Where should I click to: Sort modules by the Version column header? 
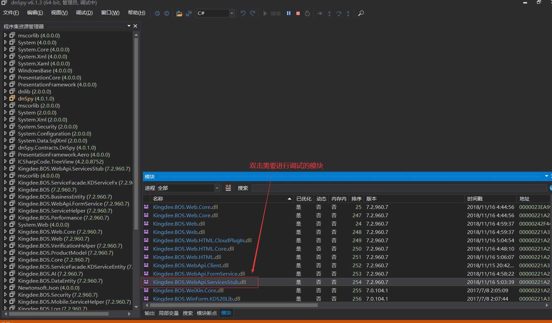click(414, 199)
